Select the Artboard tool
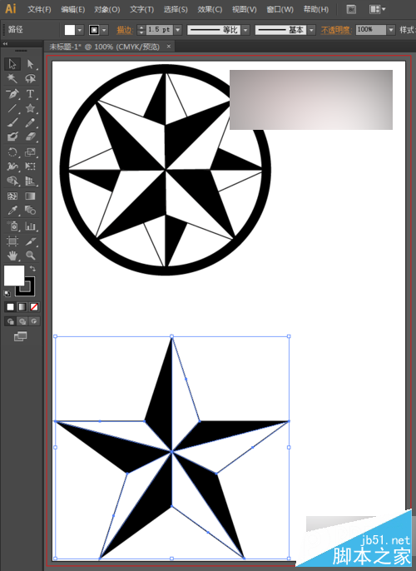416x571 pixels. pos(12,241)
